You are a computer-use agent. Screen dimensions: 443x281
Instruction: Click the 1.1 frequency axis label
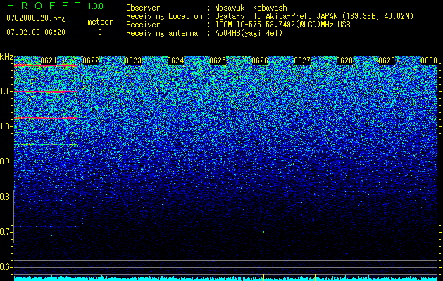point(6,91)
